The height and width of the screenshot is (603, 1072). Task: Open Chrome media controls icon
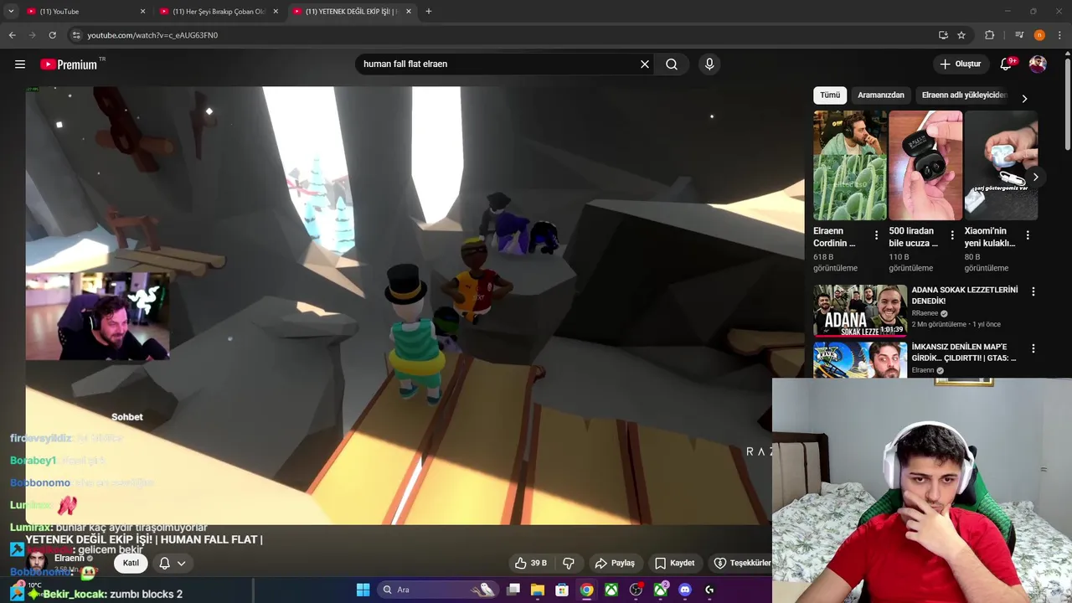click(x=1019, y=35)
